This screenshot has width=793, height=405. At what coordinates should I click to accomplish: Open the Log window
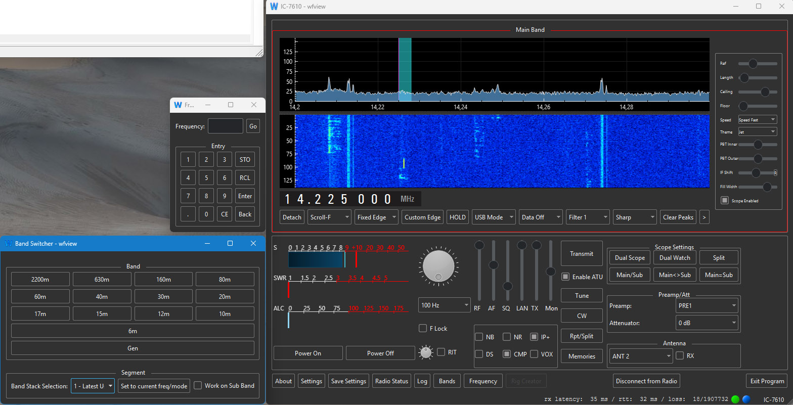pos(422,381)
